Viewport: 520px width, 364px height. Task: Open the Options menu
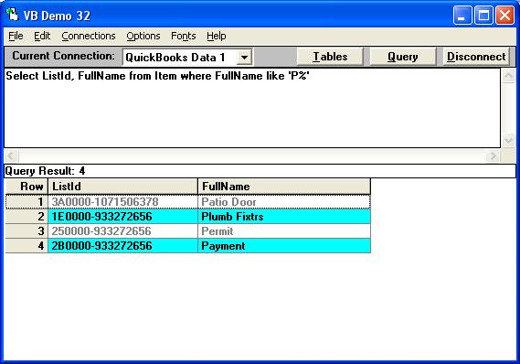[x=143, y=36]
